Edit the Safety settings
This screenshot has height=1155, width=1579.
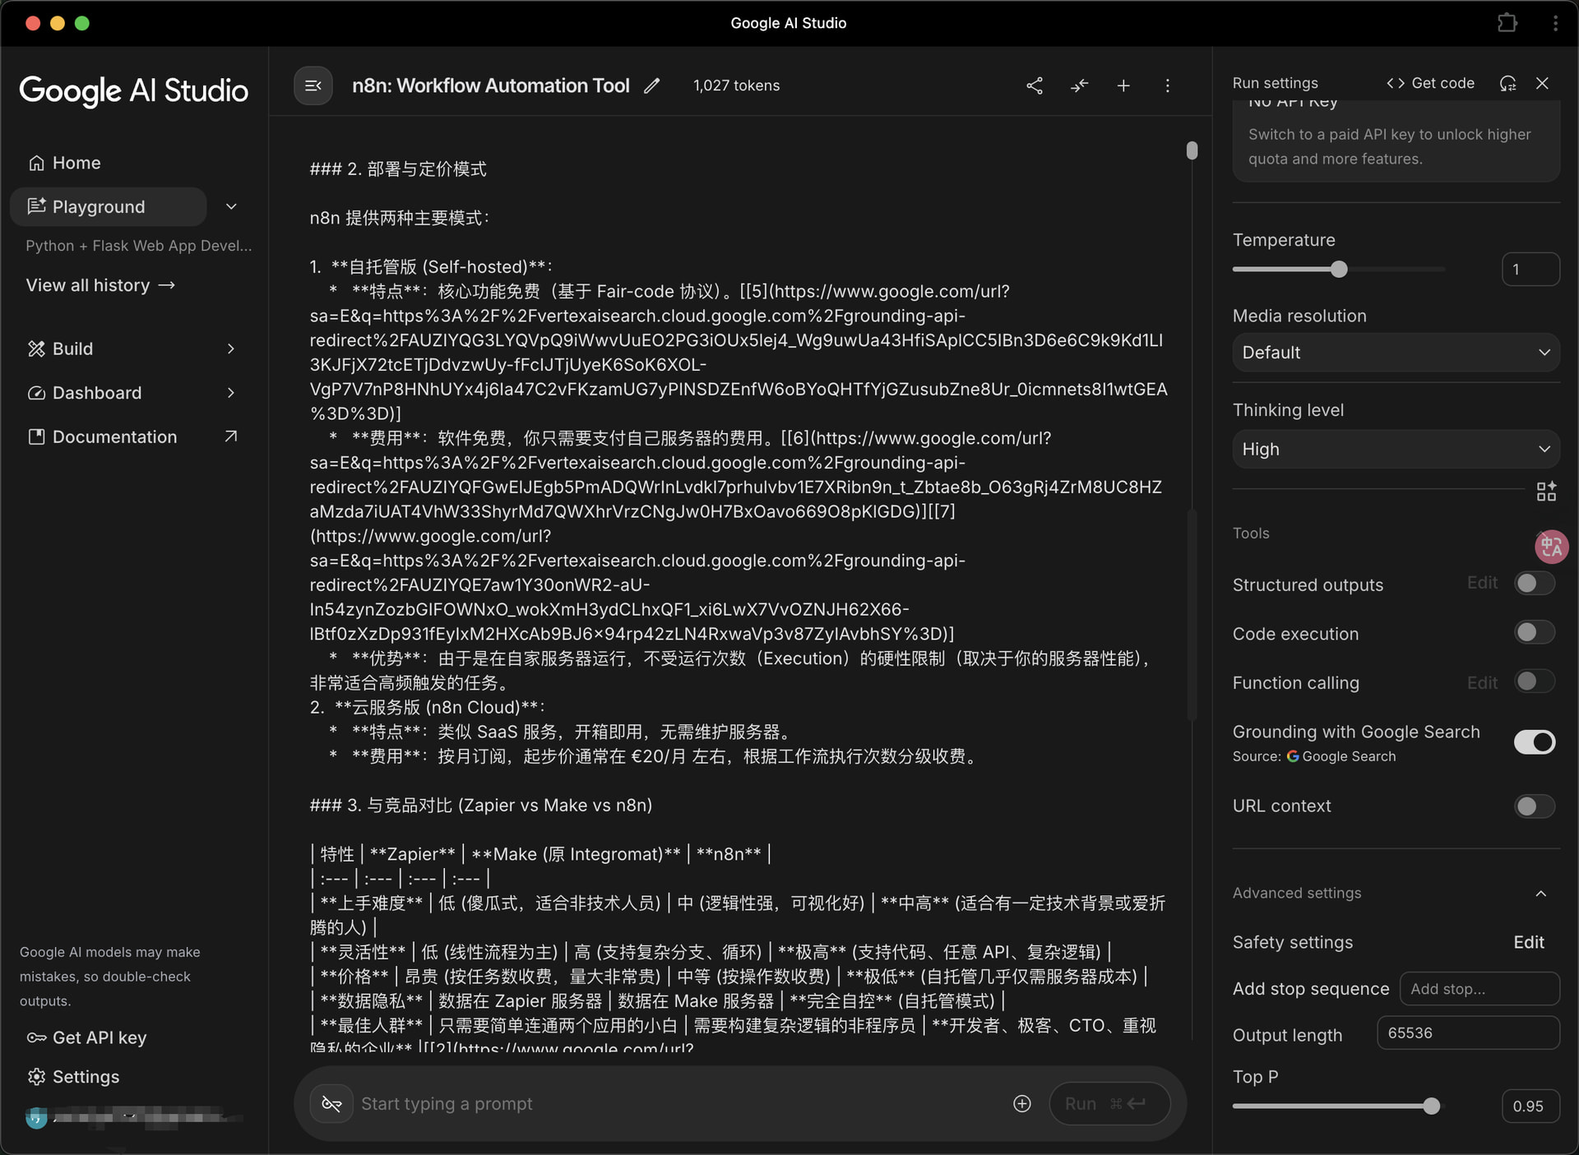(1529, 942)
